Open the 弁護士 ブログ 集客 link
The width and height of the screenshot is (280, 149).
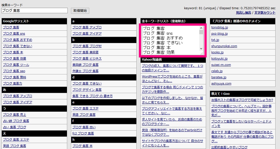click(x=85, y=71)
